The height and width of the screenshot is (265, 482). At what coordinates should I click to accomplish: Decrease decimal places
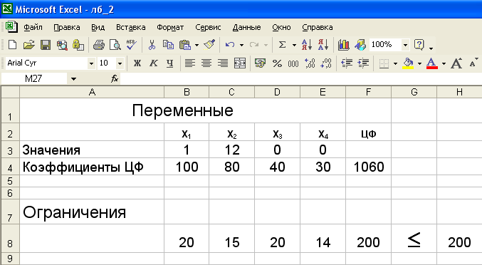[326, 63]
